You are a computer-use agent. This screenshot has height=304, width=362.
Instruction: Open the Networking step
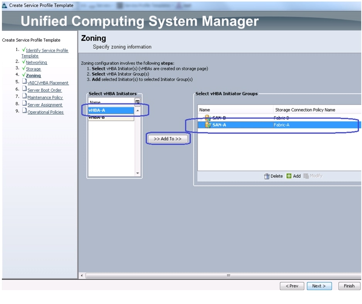click(x=37, y=62)
